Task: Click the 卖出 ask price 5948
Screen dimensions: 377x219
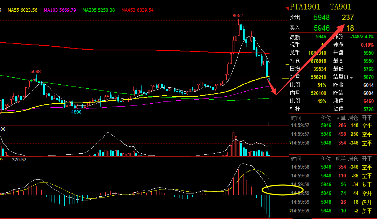Action: click(321, 18)
